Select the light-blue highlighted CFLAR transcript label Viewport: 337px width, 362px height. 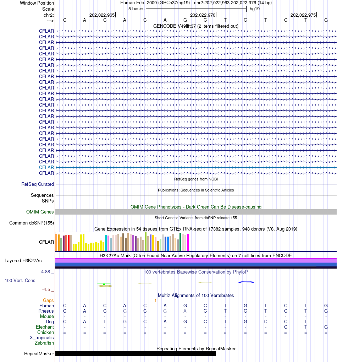pos(46,167)
